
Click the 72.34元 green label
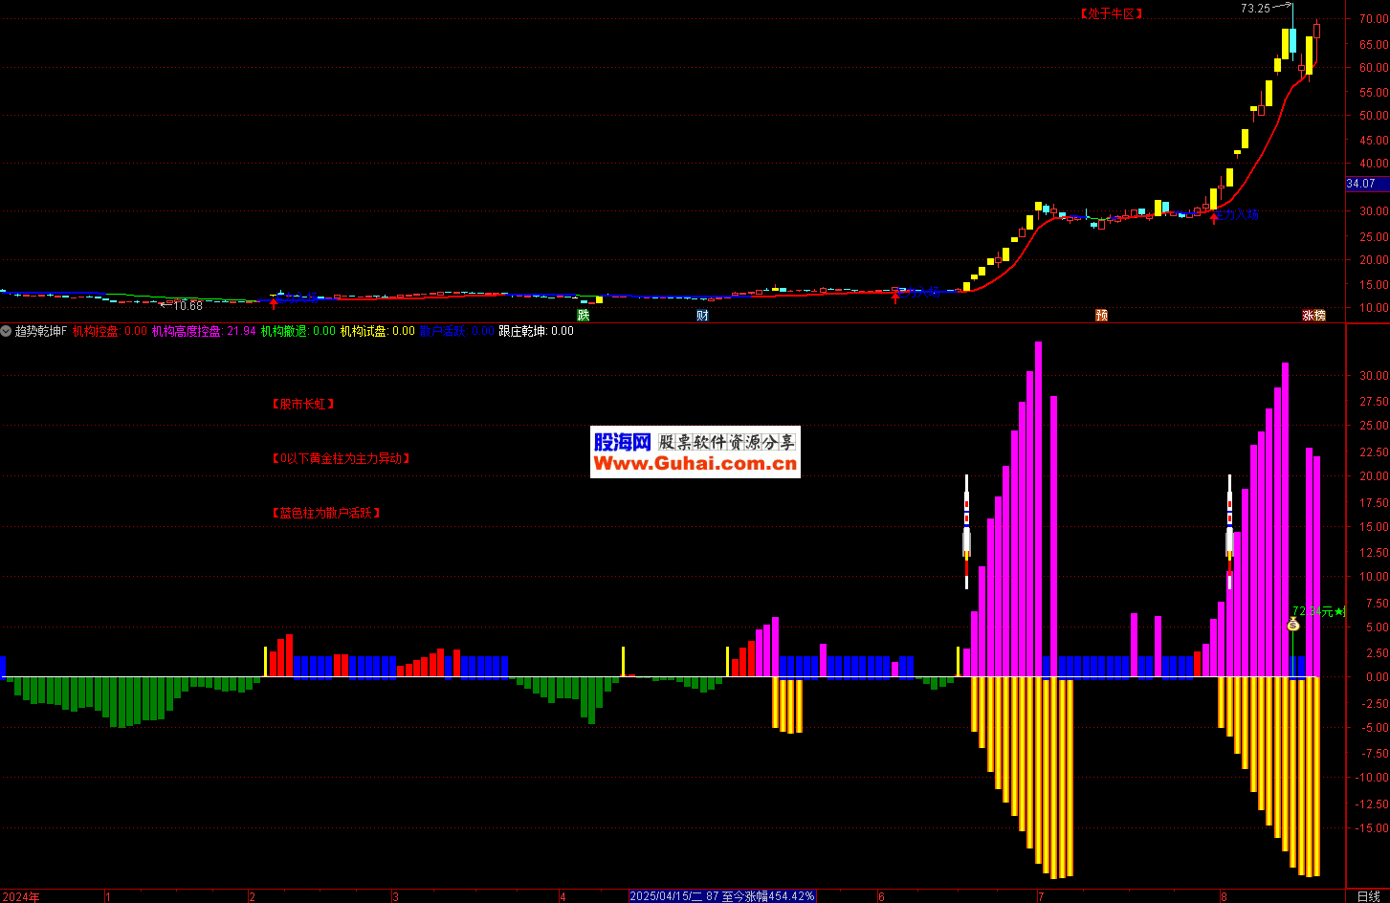(x=1318, y=611)
